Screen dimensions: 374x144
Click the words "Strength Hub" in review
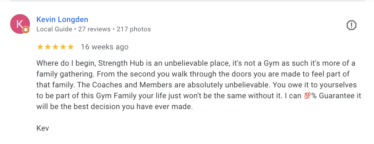tap(116, 64)
